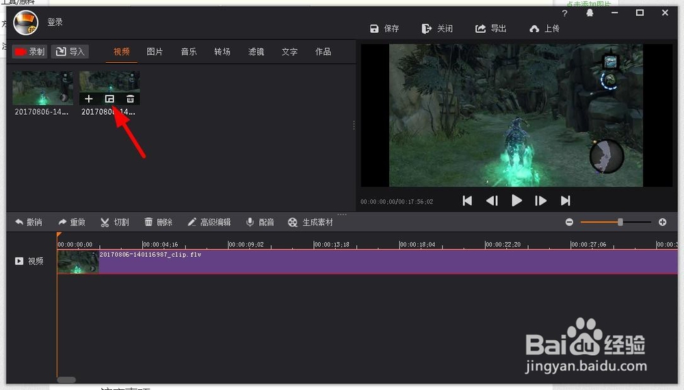This screenshot has width=684, height=390.
Task: Open the help question mark icon
Action: [x=564, y=13]
